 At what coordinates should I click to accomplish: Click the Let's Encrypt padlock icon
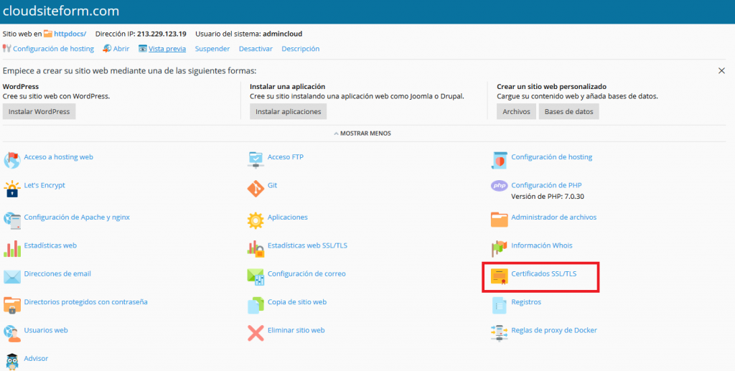(x=11, y=189)
